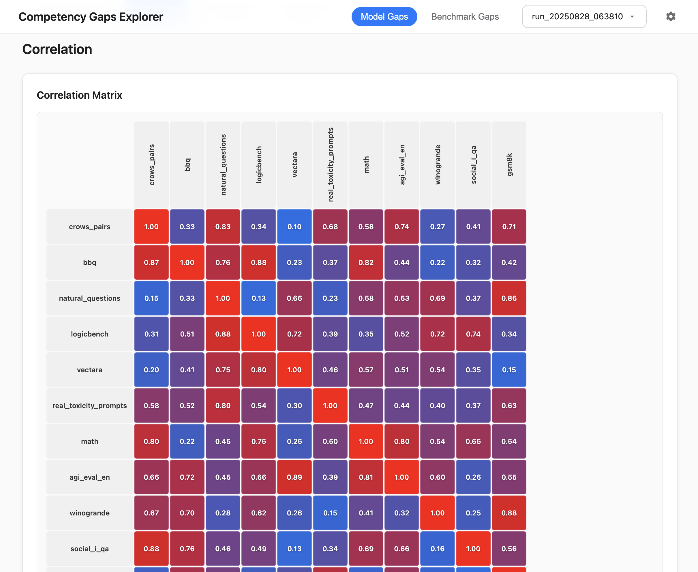Click the 0.63 cell in real_toxicity_prompts row
698x572 pixels.
click(x=509, y=405)
